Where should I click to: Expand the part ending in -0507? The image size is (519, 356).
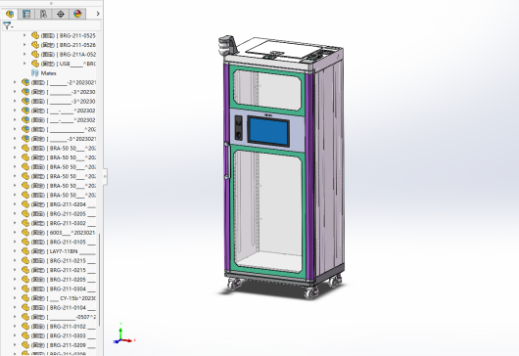(x=15, y=317)
